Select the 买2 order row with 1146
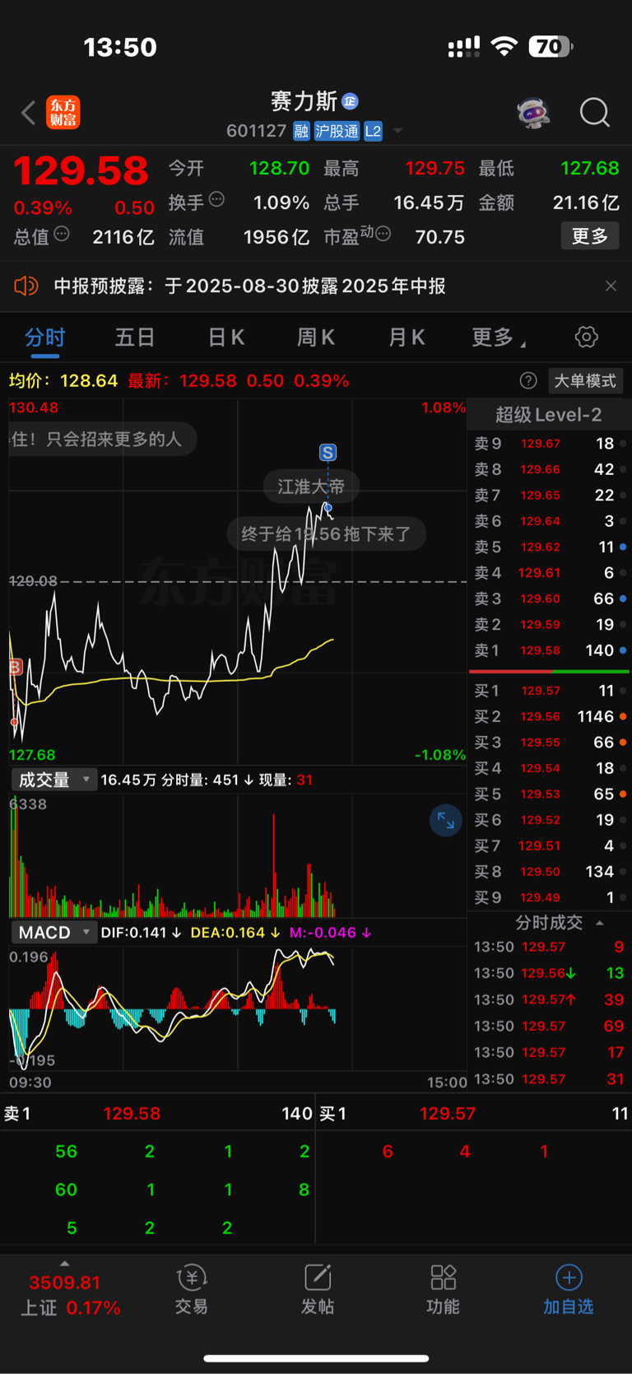This screenshot has width=632, height=1374. point(549,716)
